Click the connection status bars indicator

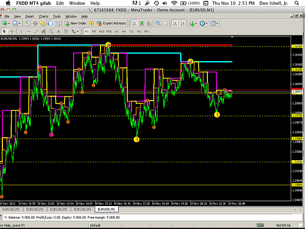(260, 225)
